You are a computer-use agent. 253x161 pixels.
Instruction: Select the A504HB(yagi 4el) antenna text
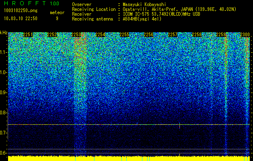tap(142, 19)
